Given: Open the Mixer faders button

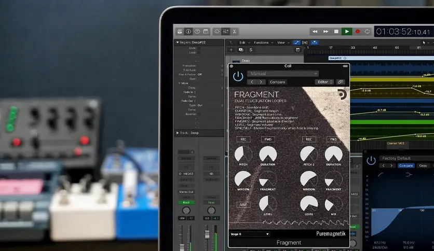Looking at the screenshot, I should 226,32.
